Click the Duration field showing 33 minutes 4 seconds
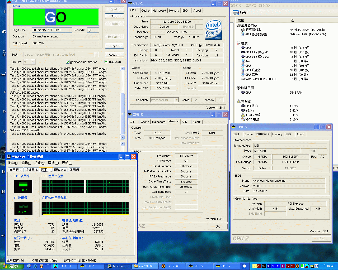Image resolution: width=338 pixels, height=270 pixels. [x=65, y=36]
